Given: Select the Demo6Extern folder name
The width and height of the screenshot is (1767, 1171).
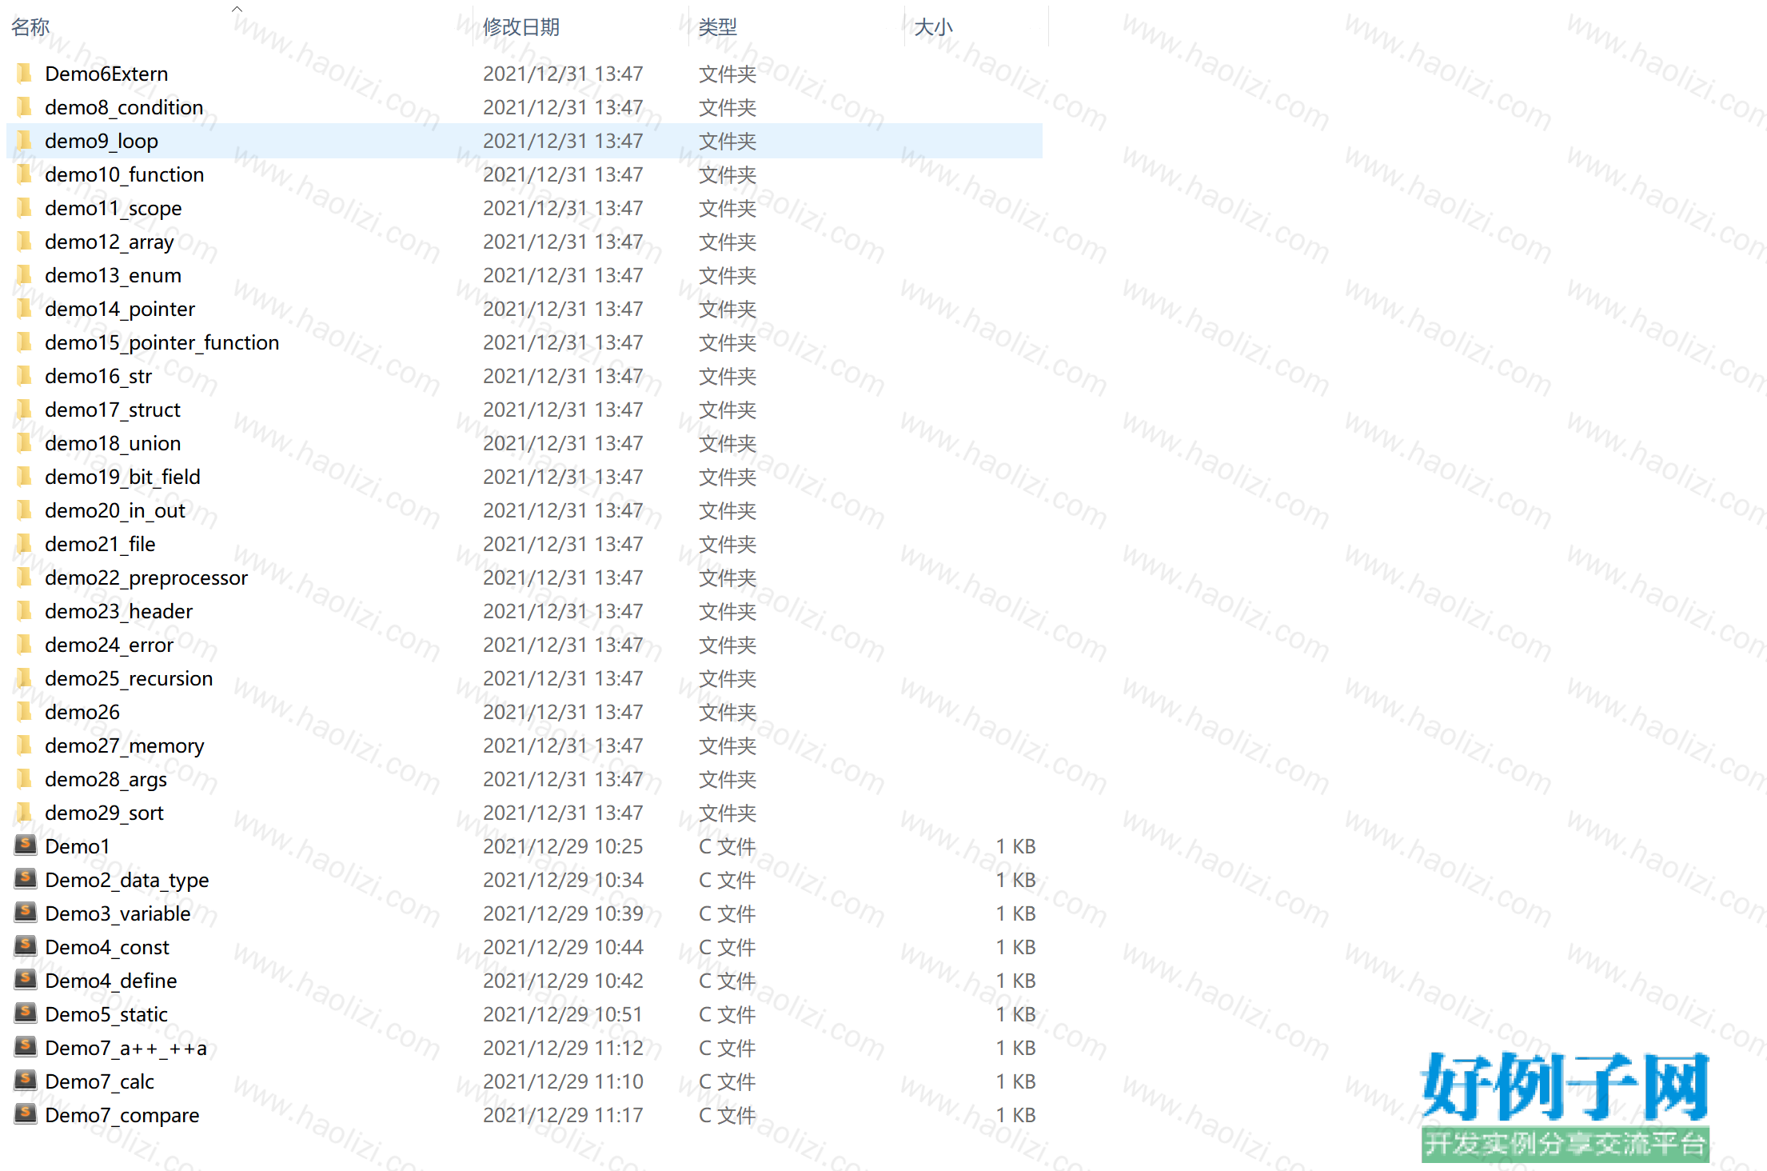Looking at the screenshot, I should click(x=106, y=74).
